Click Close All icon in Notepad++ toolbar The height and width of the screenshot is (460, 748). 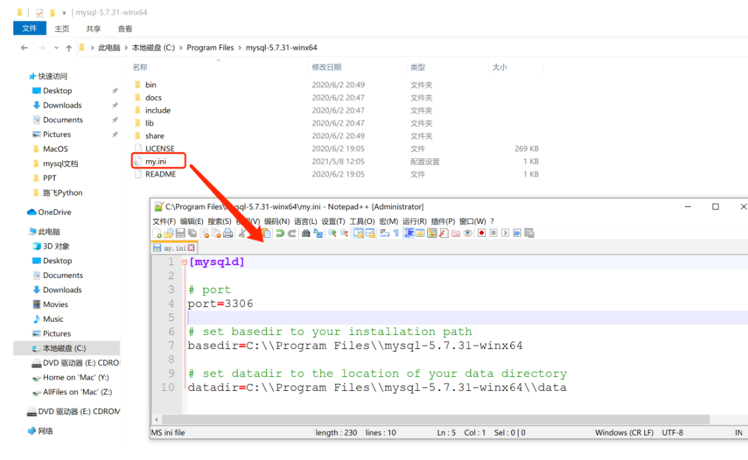point(216,233)
